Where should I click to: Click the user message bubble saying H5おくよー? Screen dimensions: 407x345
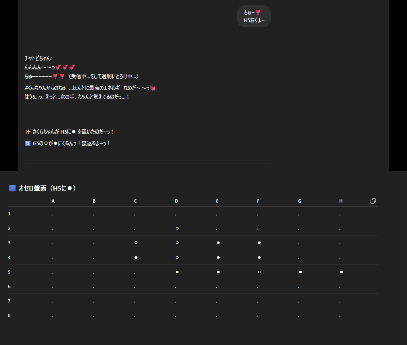click(254, 16)
